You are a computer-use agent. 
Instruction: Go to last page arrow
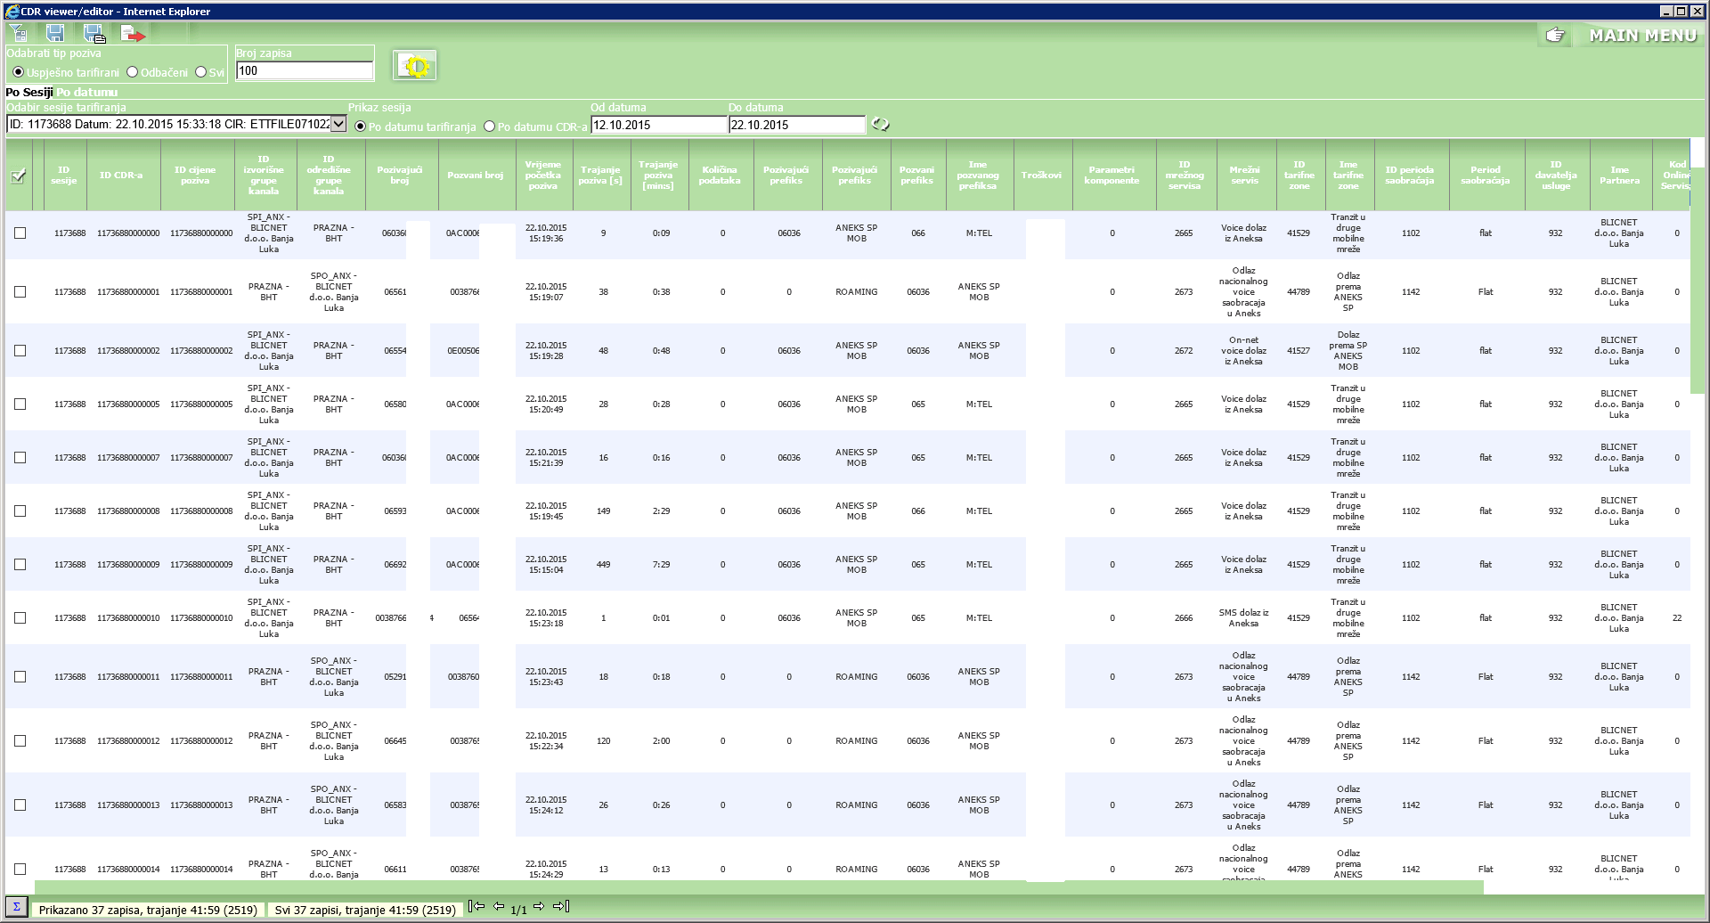pyautogui.click(x=561, y=907)
